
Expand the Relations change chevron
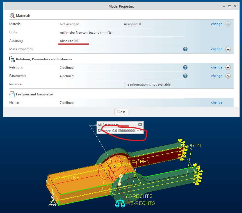tap(228, 67)
